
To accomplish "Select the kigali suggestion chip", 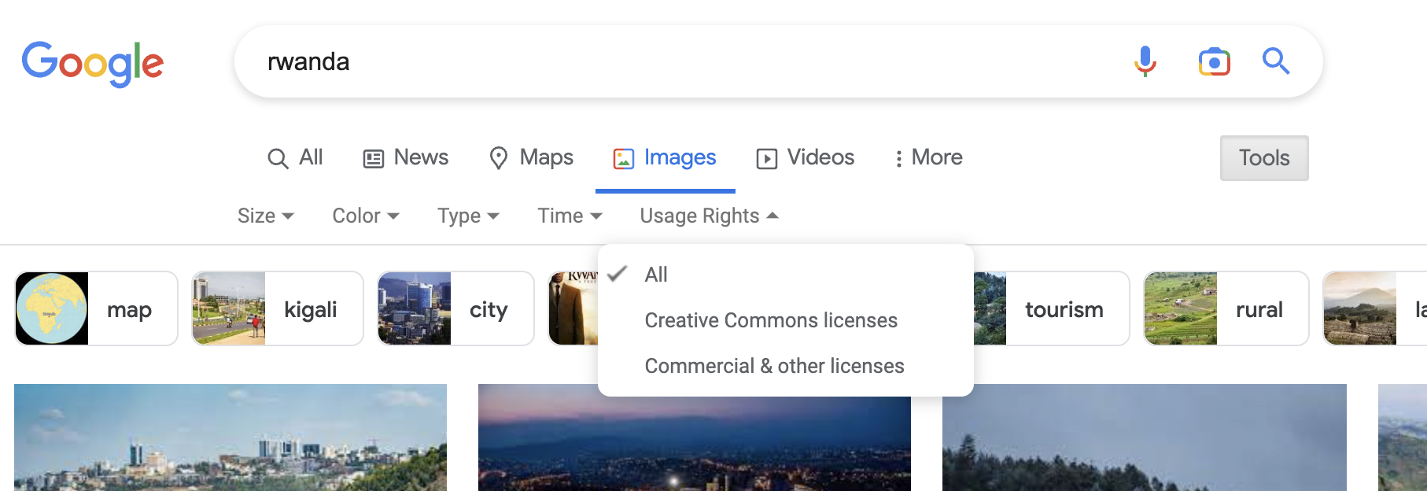I will (278, 308).
